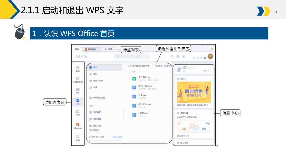The image size is (286, 161).
Task: Click 升级至企业版
Action: pyautogui.click(x=97, y=98)
